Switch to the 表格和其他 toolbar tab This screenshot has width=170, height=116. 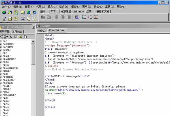103,11
